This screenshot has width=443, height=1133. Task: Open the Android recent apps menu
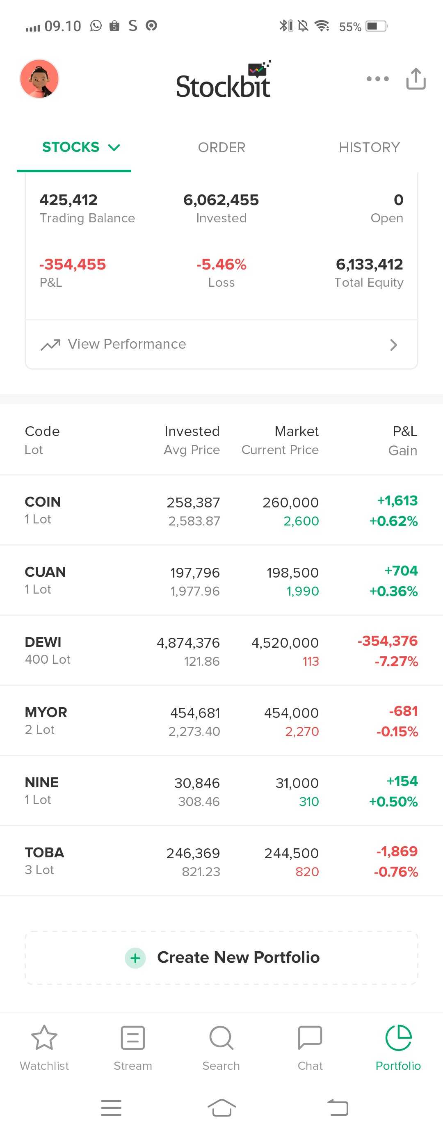(111, 1108)
